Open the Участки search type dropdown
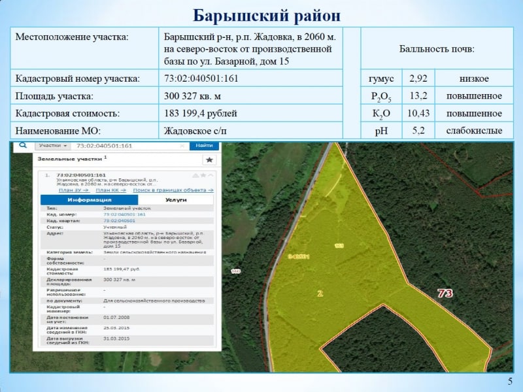 pyautogui.click(x=52, y=146)
